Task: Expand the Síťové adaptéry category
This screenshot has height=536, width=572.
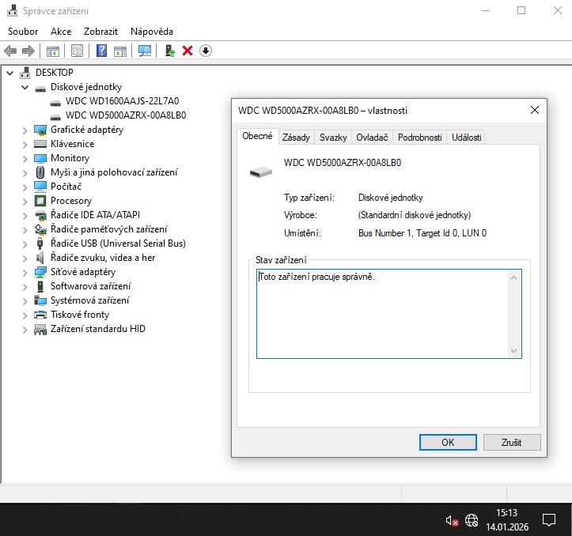Action: tap(25, 273)
